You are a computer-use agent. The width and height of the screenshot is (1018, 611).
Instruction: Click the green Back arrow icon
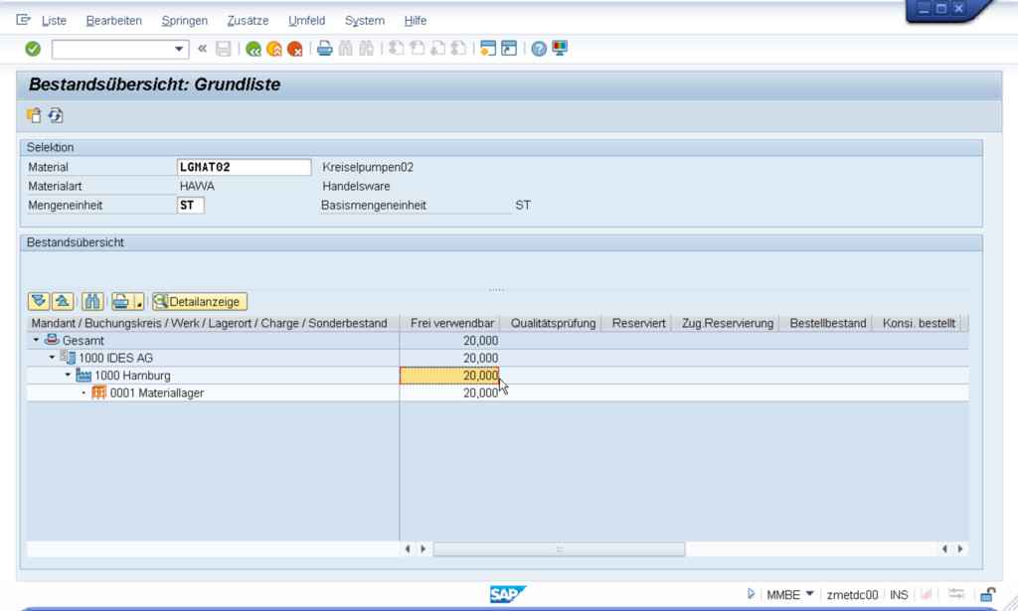[254, 49]
